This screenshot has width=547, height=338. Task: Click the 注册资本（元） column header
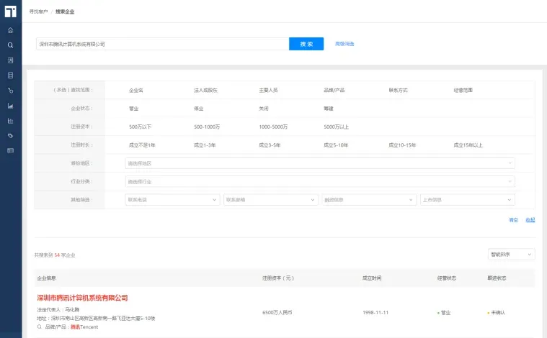tap(278, 278)
